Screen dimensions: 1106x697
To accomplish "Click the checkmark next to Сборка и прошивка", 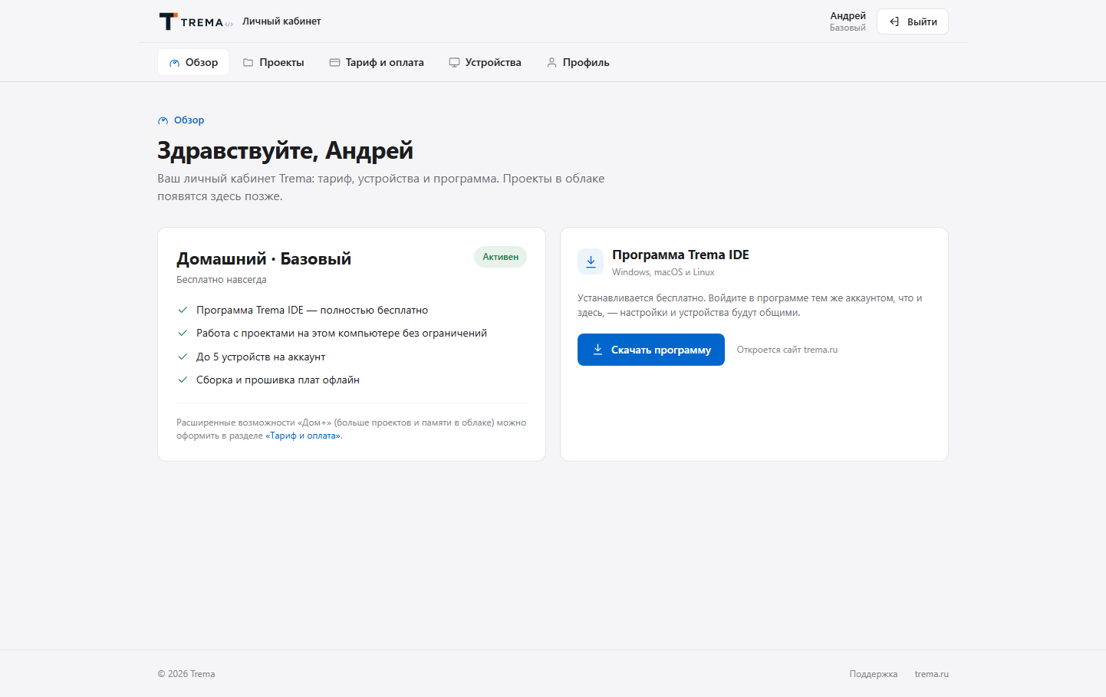I will (x=183, y=380).
